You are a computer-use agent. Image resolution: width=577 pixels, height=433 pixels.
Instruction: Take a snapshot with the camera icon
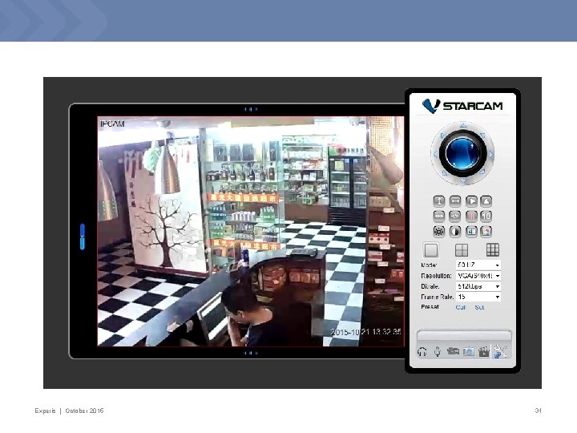pos(468,352)
